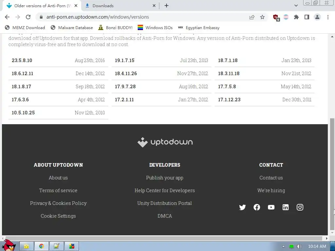Open the uBlock Origin extension icon
This screenshot has height=251, width=335.
click(276, 18)
